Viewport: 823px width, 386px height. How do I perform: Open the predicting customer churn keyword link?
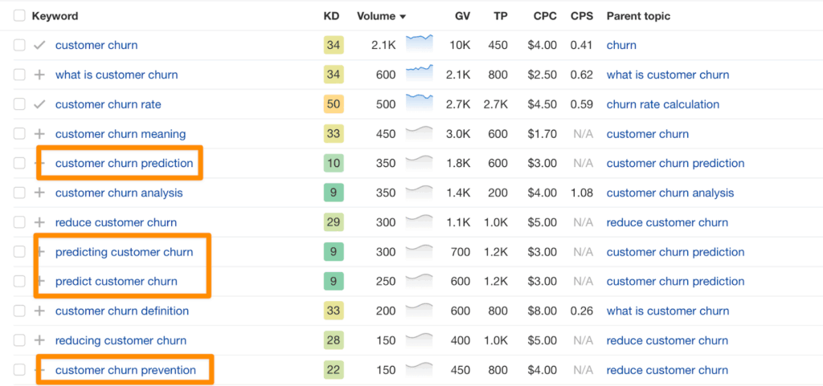(x=124, y=252)
